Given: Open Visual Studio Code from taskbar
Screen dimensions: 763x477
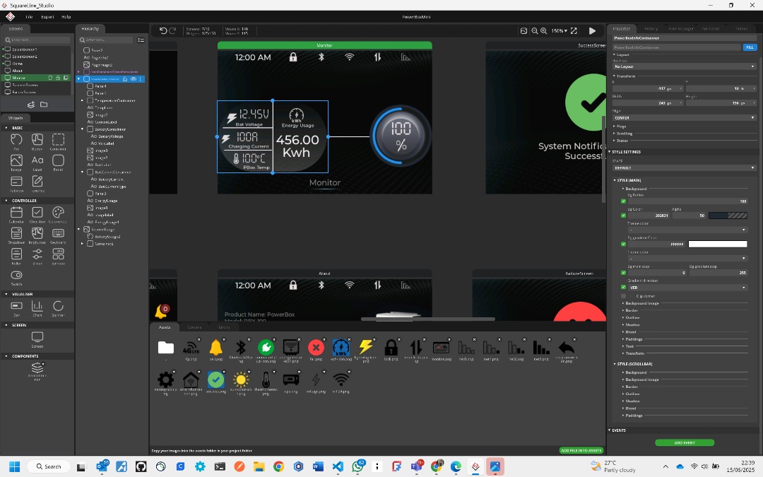Looking at the screenshot, I should (x=338, y=467).
